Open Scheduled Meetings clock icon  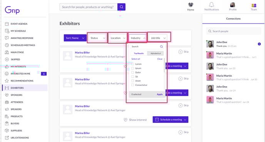pos(7,45)
